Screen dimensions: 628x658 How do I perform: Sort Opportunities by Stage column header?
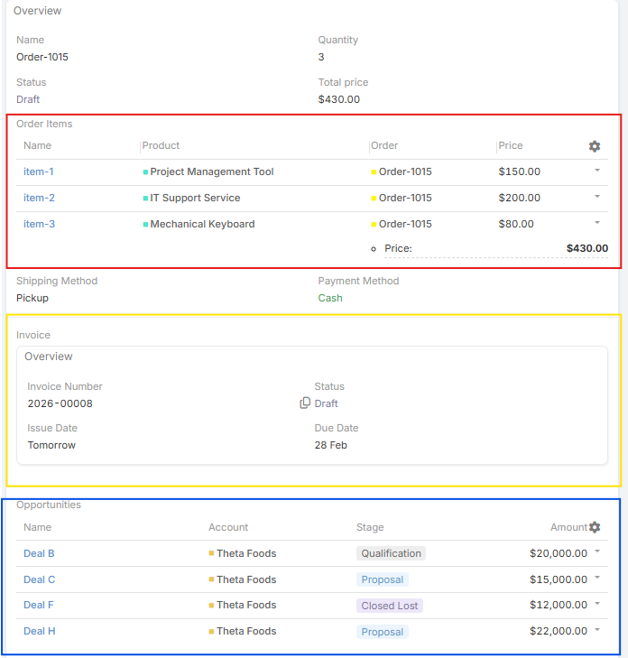(370, 527)
